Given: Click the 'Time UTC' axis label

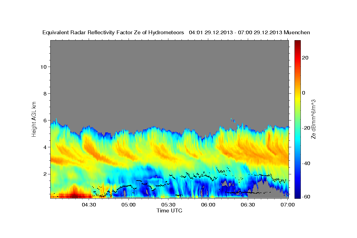Looking at the screenshot, I should 169,211.
